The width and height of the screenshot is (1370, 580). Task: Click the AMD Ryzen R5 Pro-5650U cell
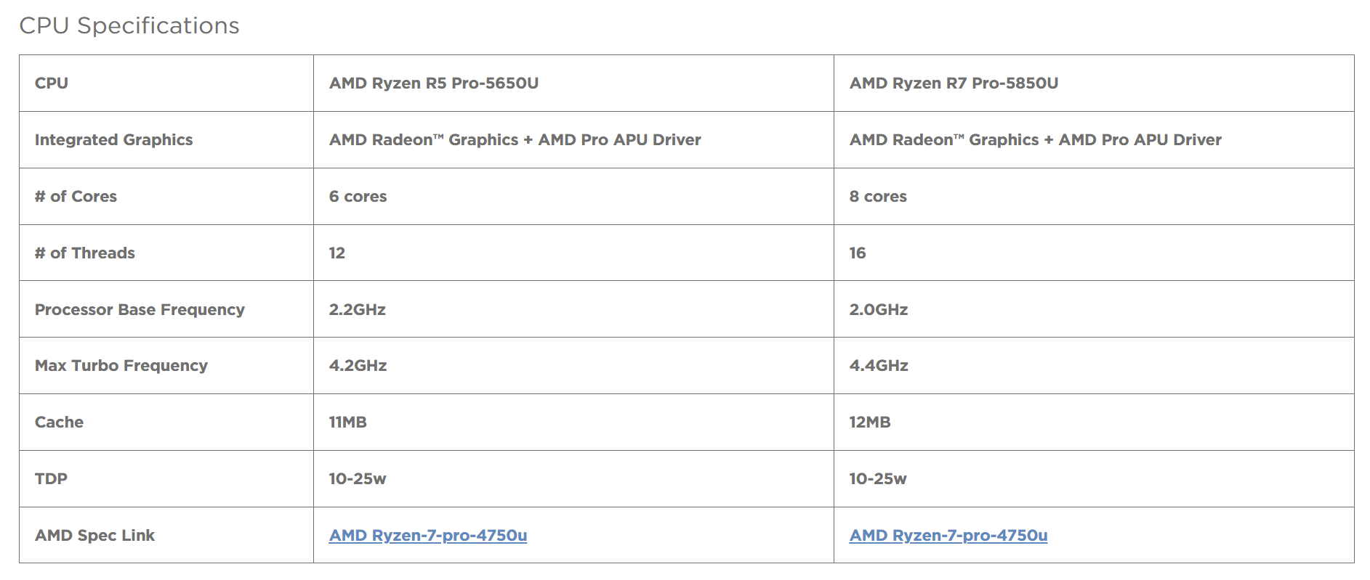tap(433, 83)
